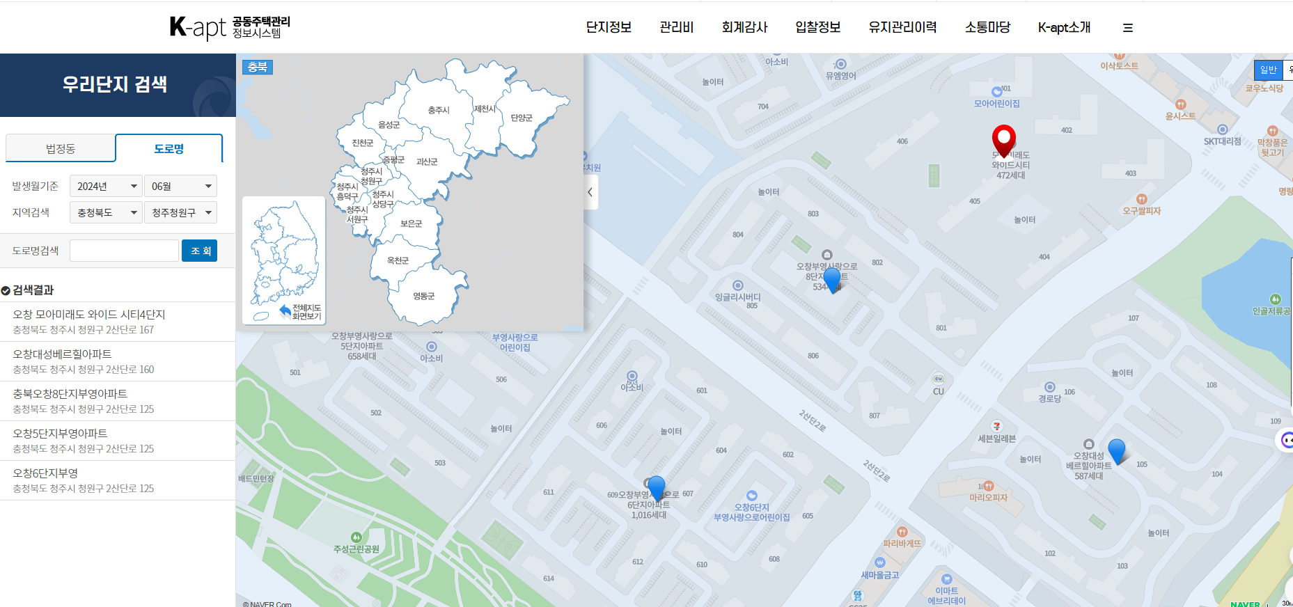Viewport: 1293px width, 607px height.
Task: Select 옥천군 on the region map
Action: (x=398, y=260)
